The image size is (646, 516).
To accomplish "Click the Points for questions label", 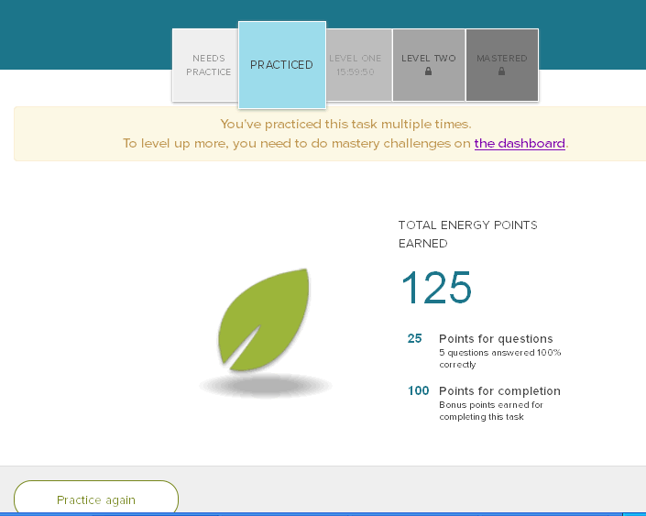I will [496, 338].
